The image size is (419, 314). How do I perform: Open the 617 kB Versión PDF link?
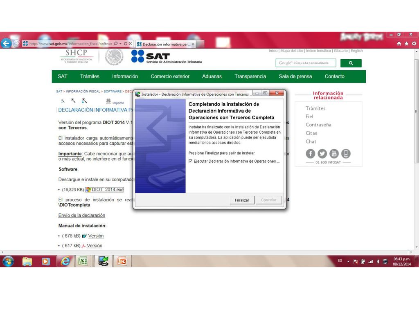pyautogui.click(x=95, y=246)
